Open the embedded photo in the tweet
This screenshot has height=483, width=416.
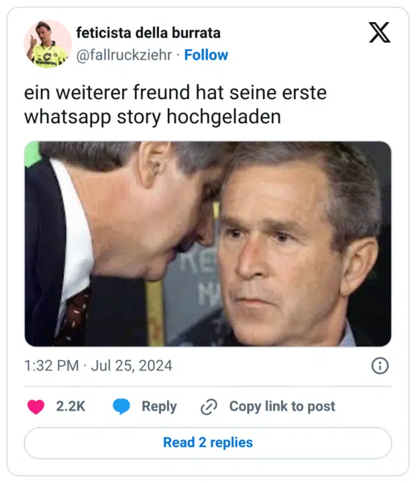208,243
